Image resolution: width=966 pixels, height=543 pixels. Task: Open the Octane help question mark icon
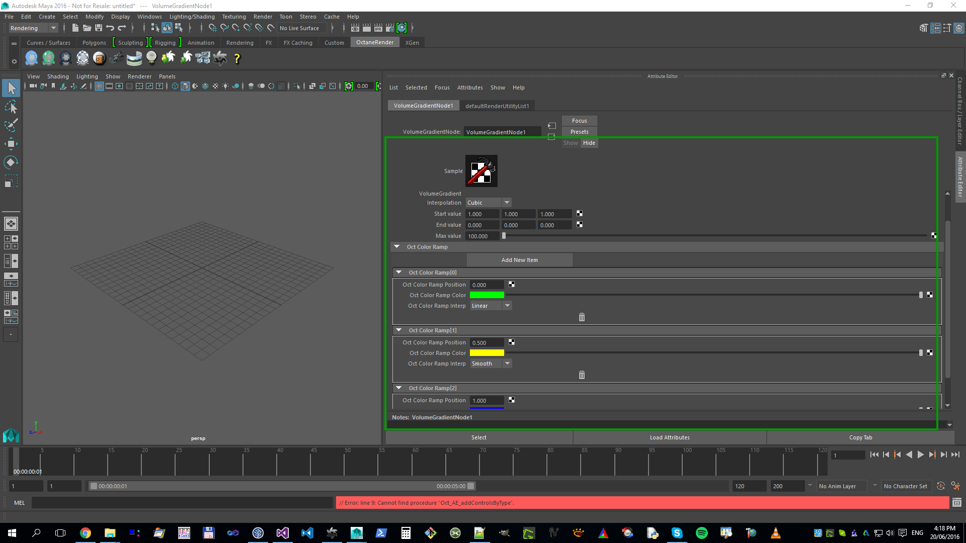point(237,58)
